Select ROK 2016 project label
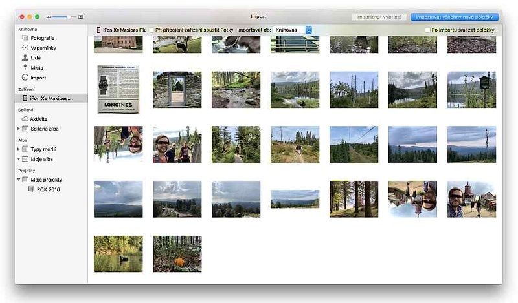The image size is (518, 303). [48, 189]
